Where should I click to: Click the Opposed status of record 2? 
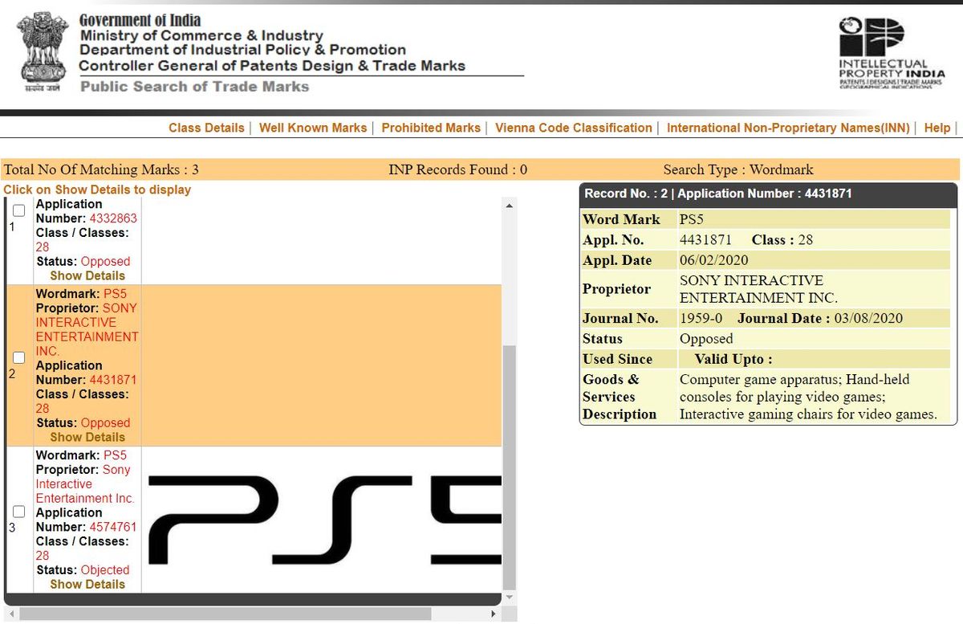105,422
